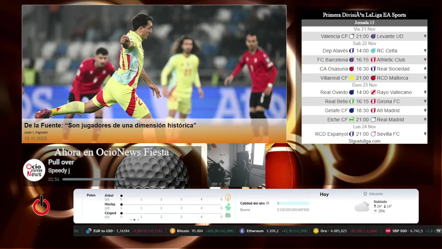Click the map pin on the Dep Alavés match row
Screen dimensions: 442x249
(x=425, y=51)
